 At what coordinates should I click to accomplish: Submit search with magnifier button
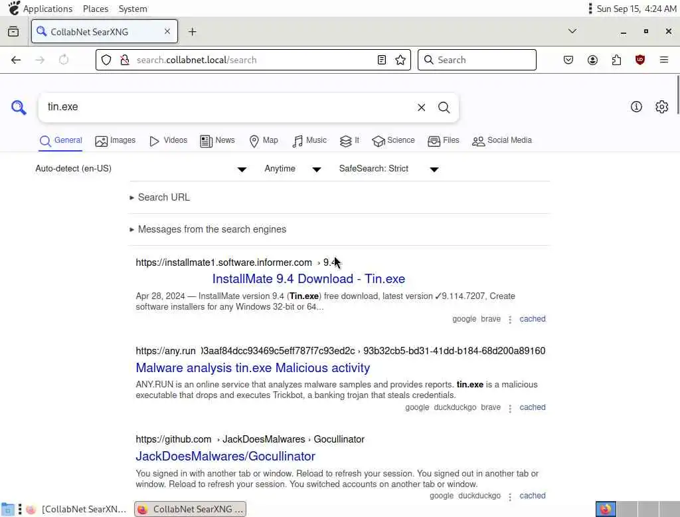pyautogui.click(x=444, y=107)
